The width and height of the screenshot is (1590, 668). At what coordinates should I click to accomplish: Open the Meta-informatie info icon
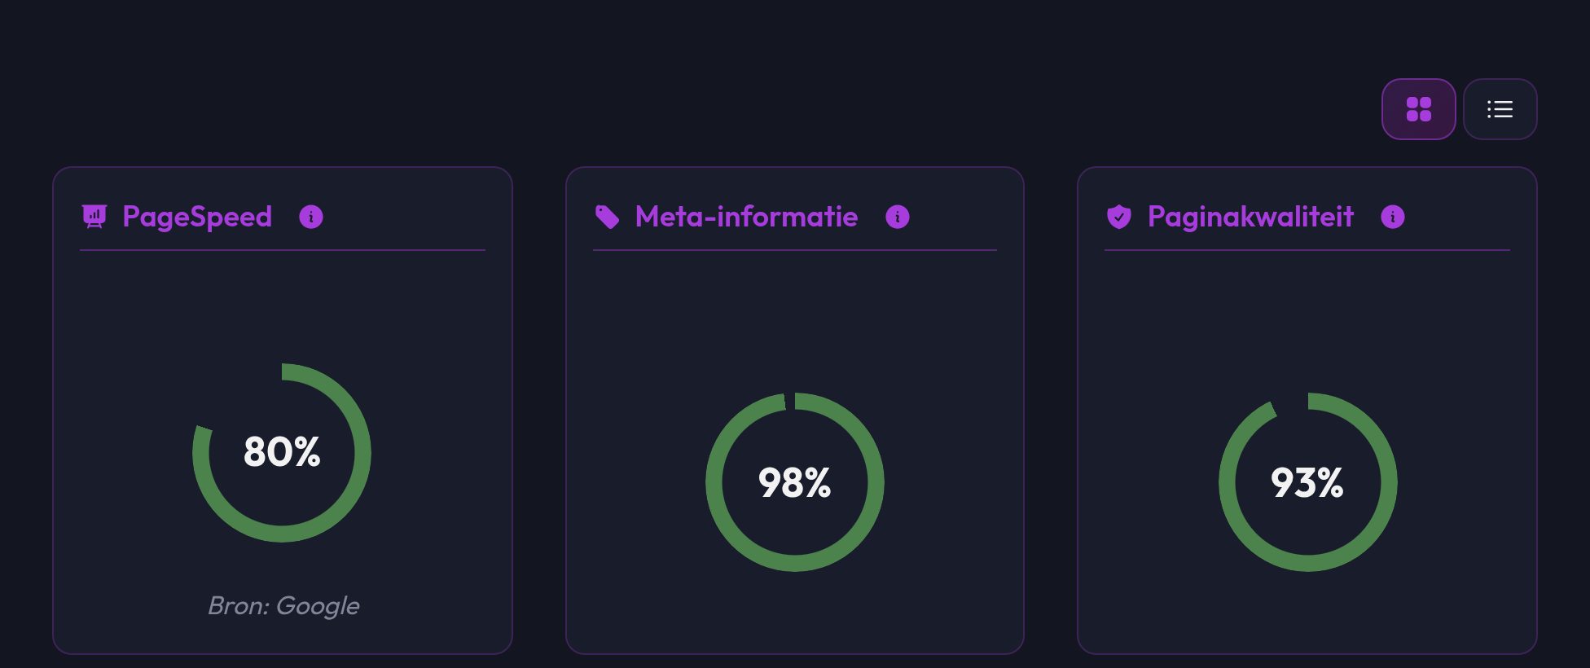click(898, 217)
